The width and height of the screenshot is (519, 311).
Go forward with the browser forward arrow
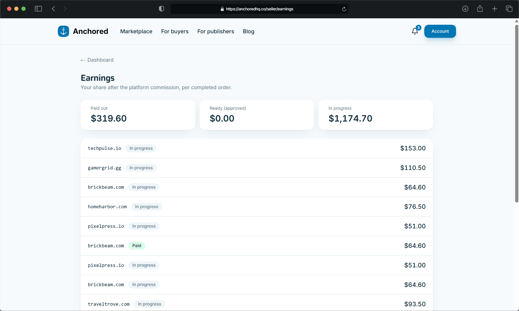pyautogui.click(x=65, y=9)
